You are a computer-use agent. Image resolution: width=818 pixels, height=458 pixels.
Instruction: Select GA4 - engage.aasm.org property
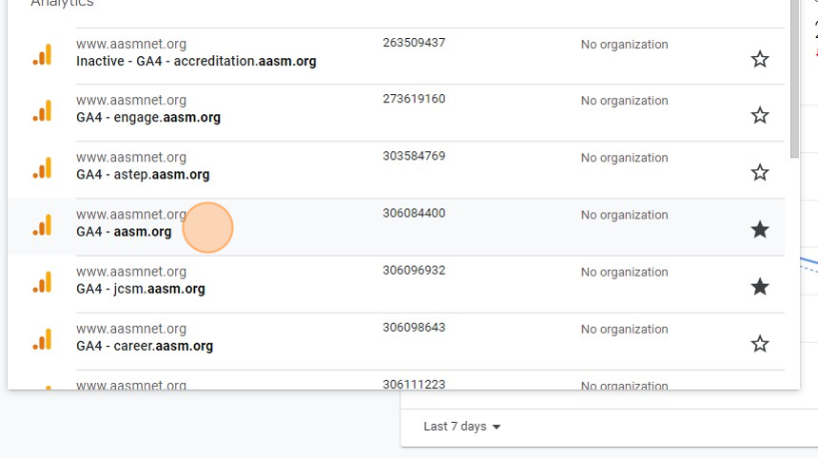148,117
